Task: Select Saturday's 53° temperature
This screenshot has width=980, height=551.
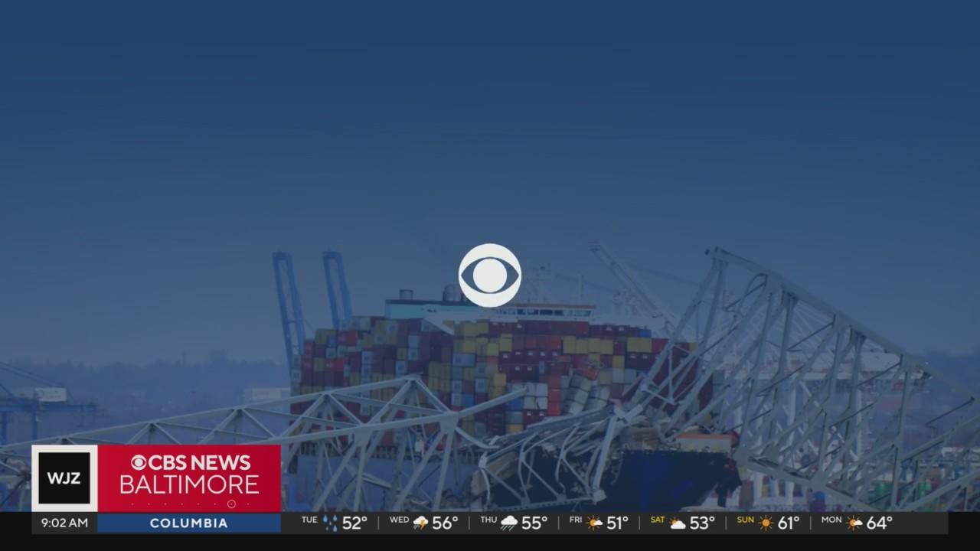Action: coord(702,523)
